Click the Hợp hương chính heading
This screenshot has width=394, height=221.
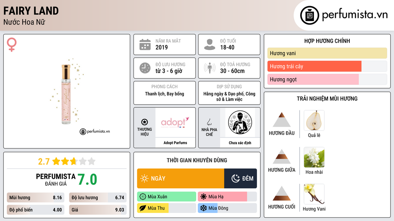pos(327,41)
